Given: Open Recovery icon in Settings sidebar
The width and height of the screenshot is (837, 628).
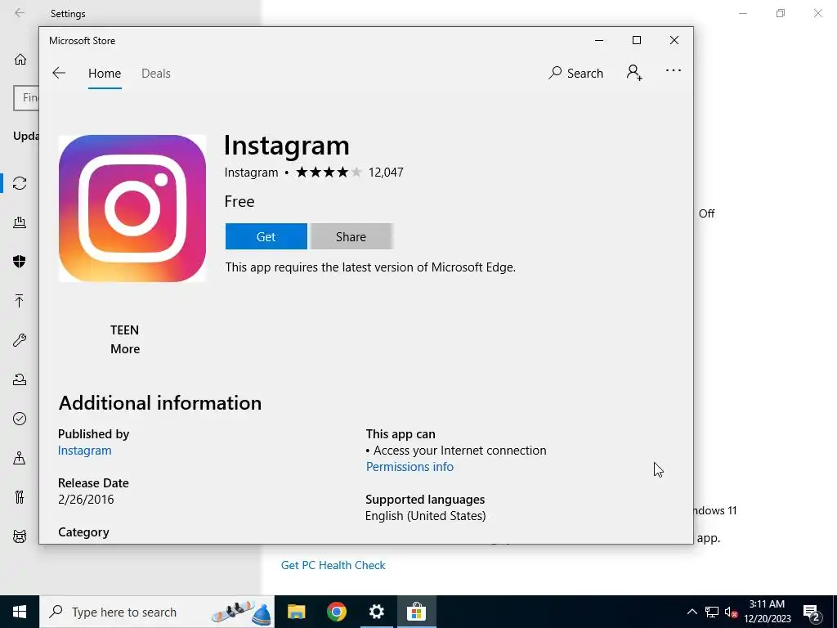Looking at the screenshot, I should (20, 379).
